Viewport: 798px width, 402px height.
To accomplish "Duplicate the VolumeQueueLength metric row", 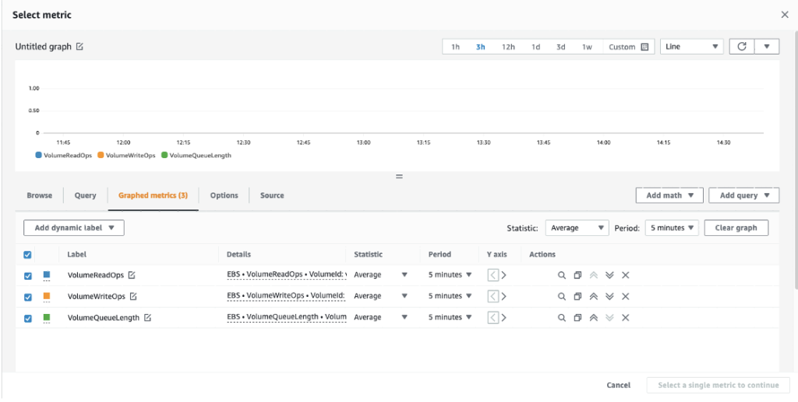I will click(x=577, y=318).
